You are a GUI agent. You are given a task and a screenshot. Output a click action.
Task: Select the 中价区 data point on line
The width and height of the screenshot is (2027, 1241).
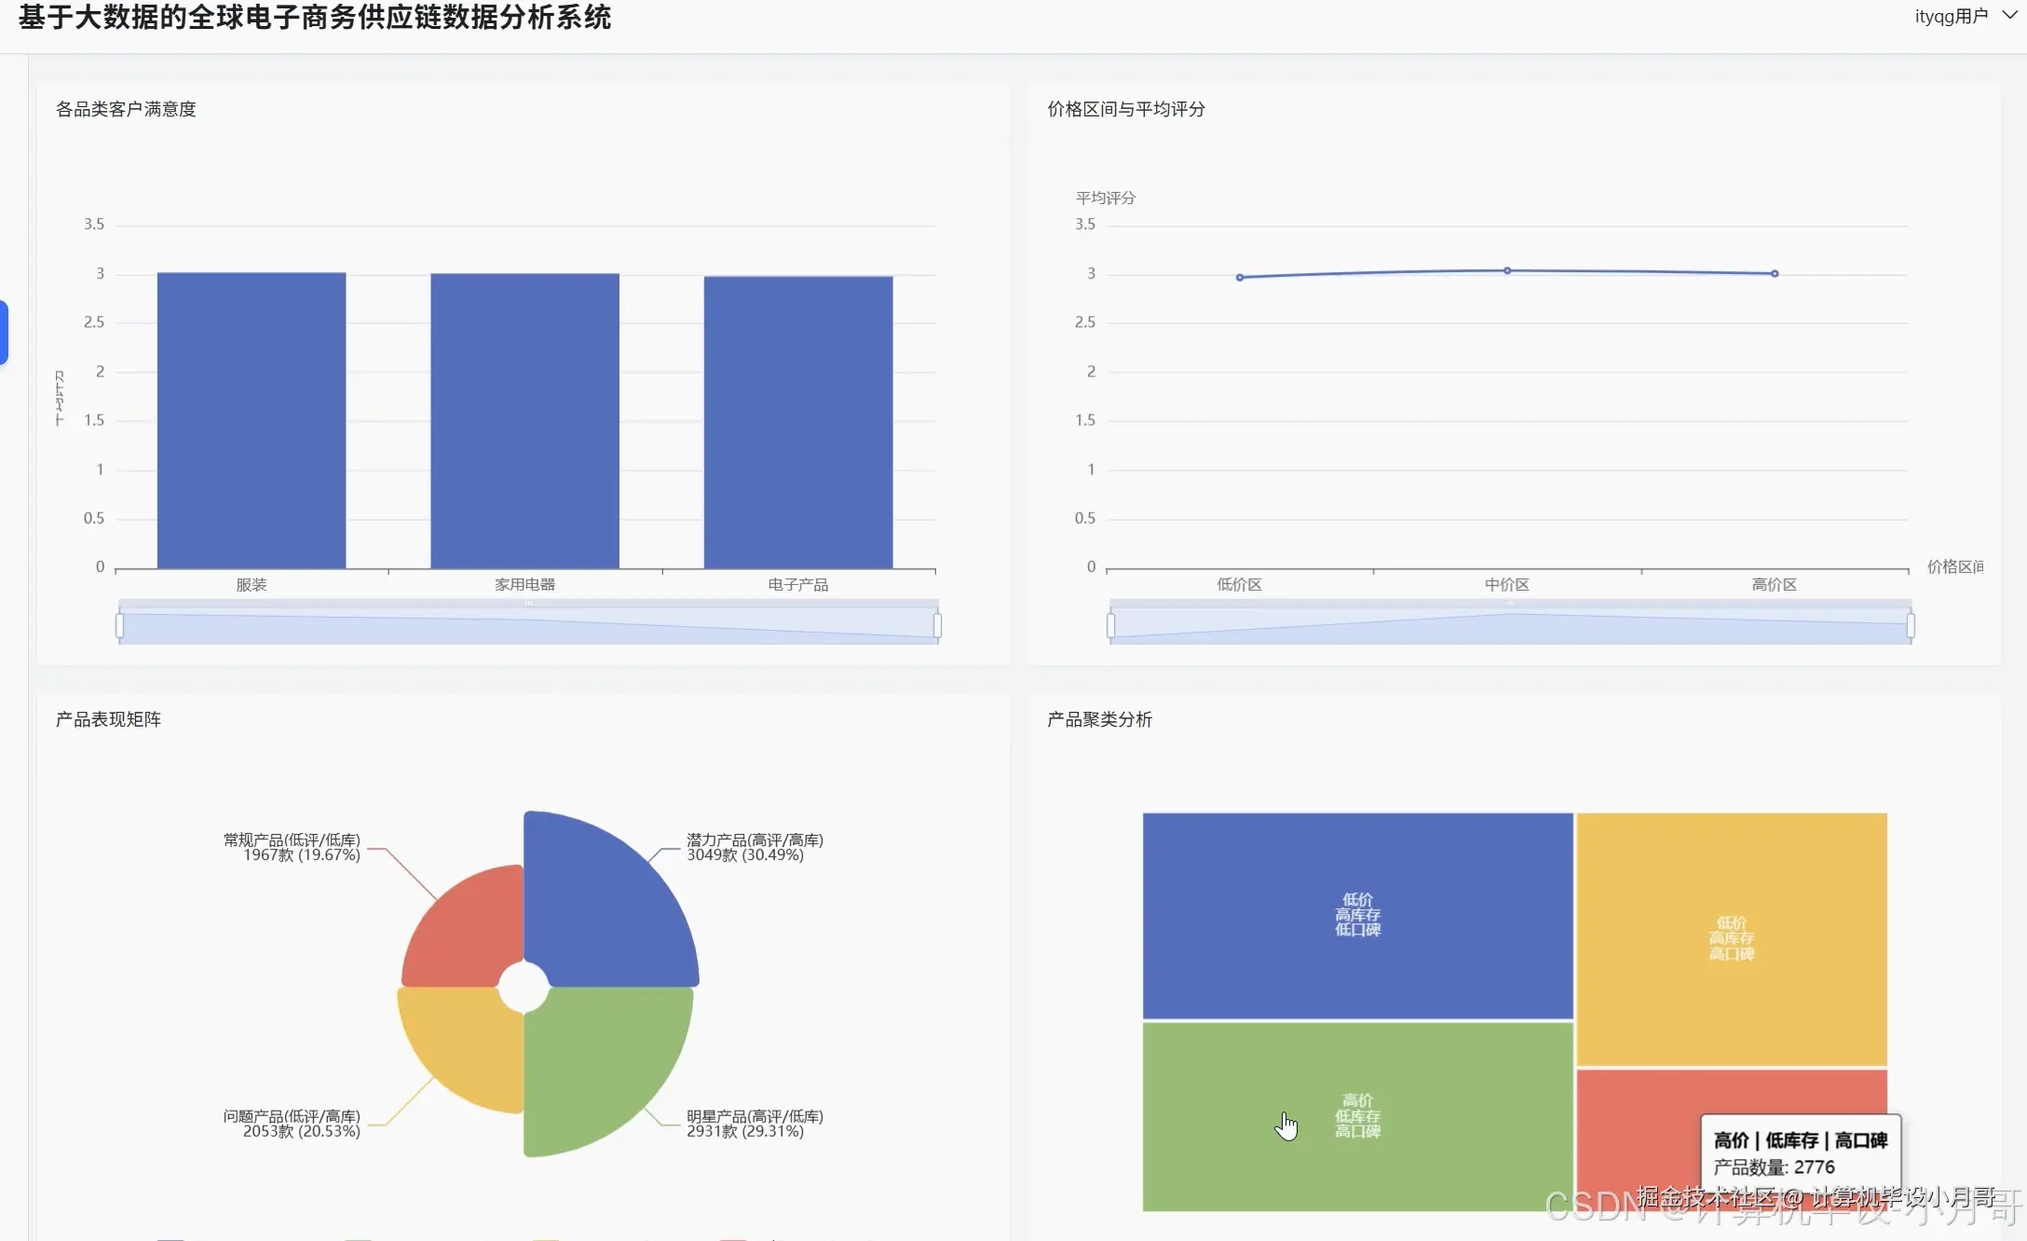tap(1507, 270)
